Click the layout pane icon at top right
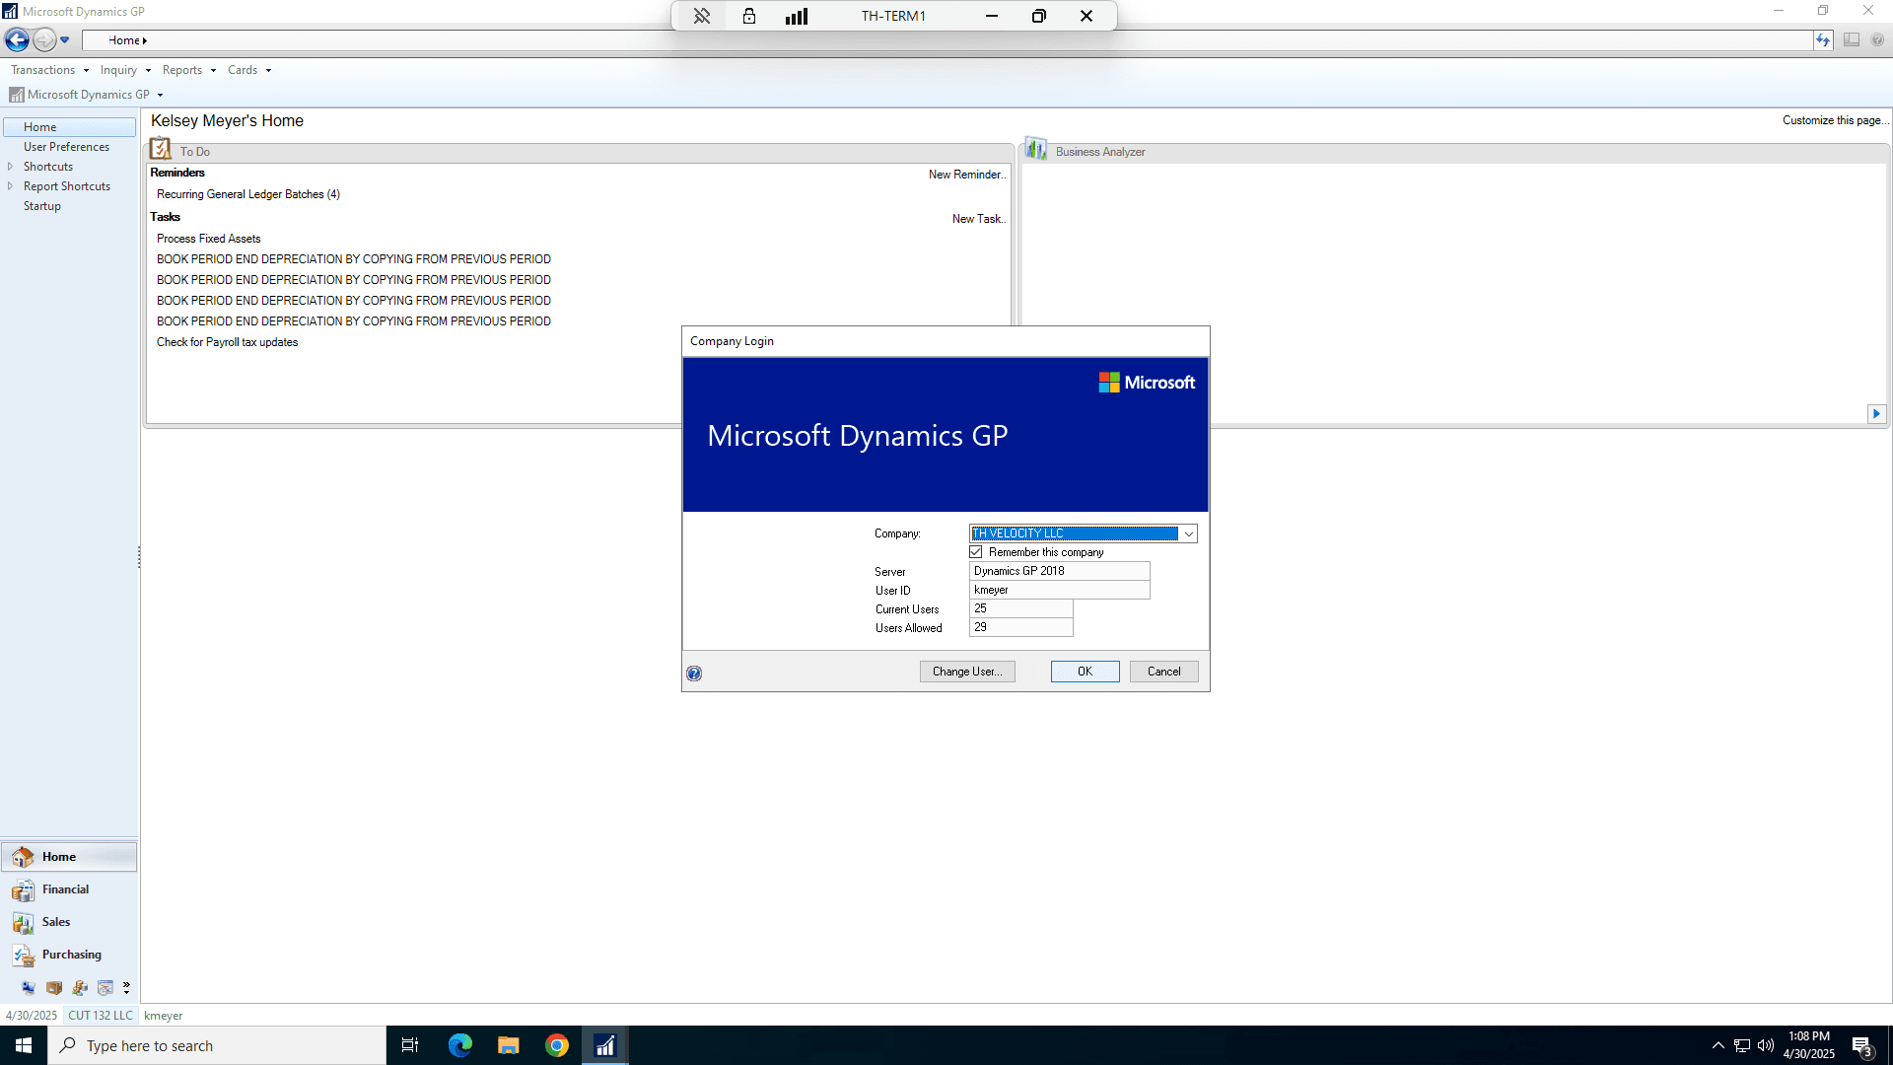 (1852, 40)
